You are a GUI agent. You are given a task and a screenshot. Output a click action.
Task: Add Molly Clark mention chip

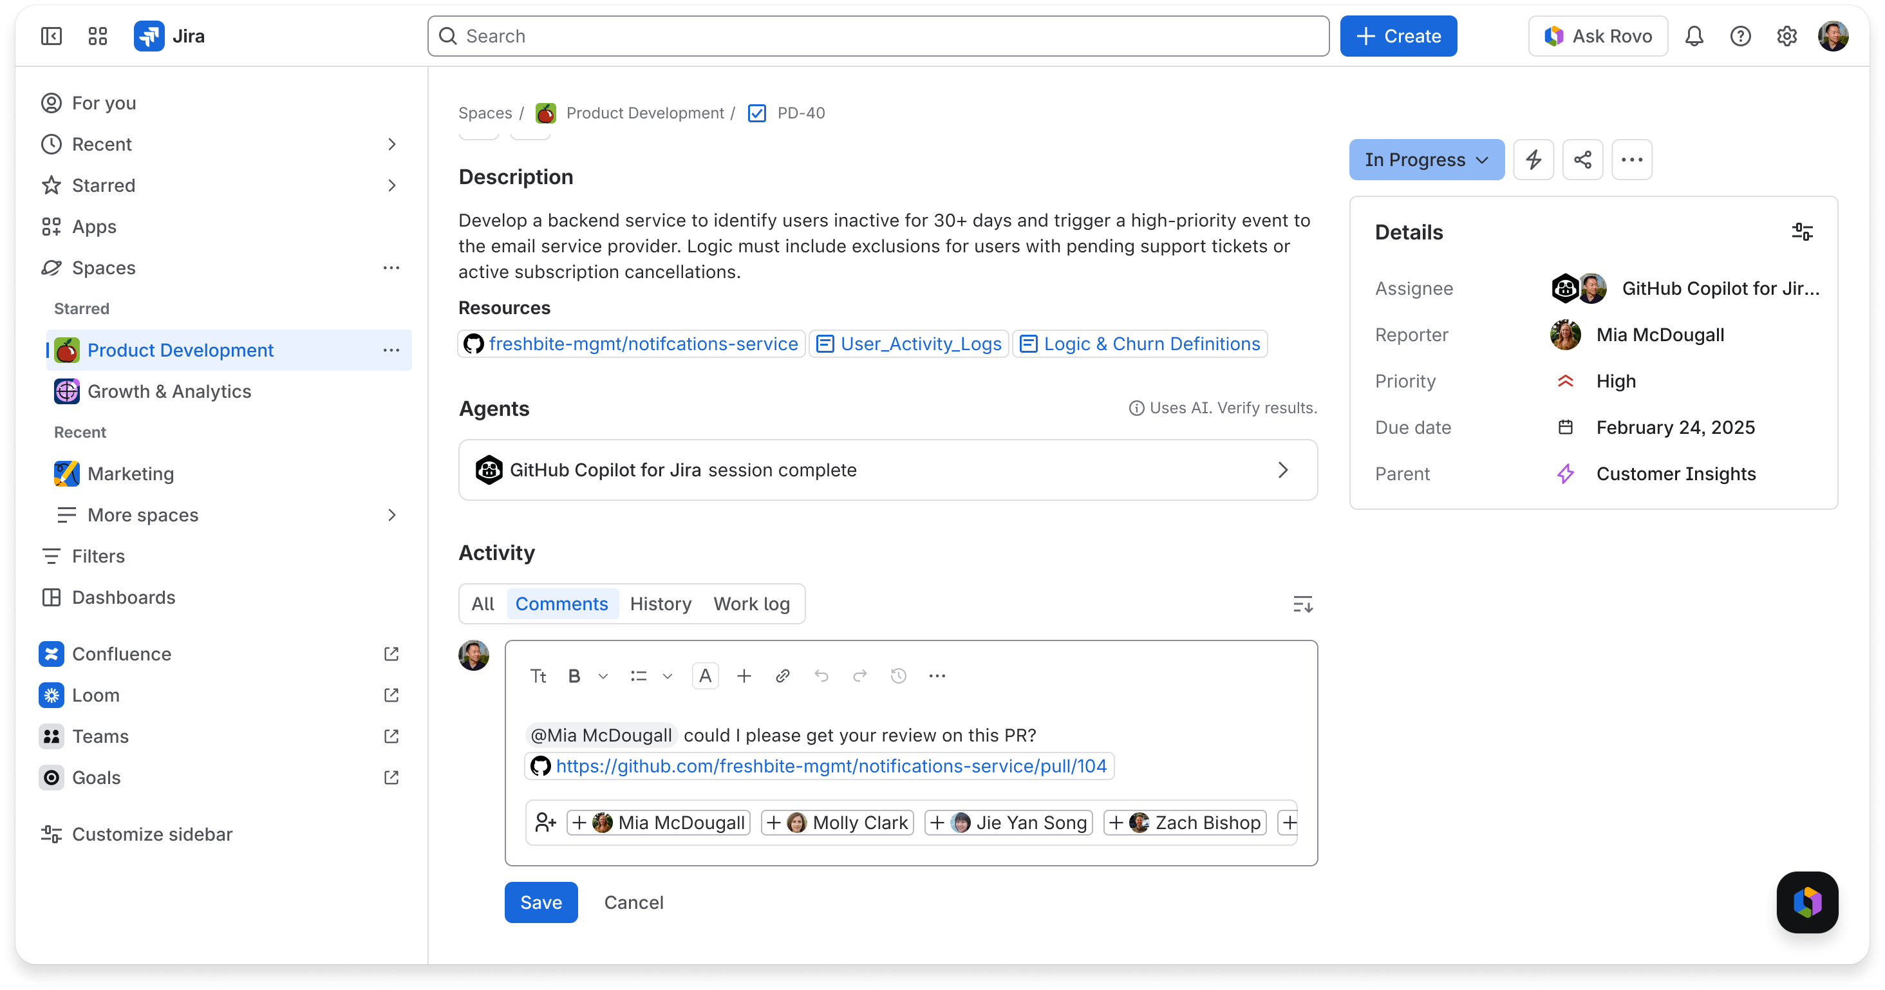(837, 823)
